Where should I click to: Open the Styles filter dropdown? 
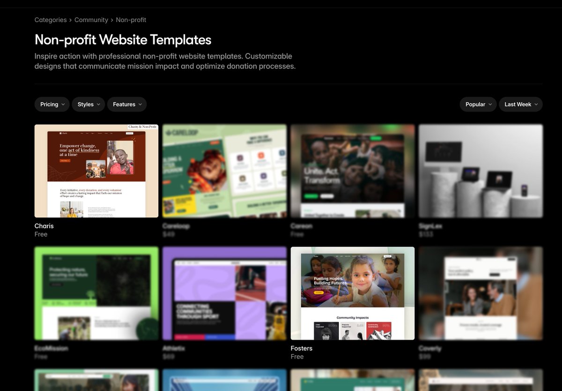(x=89, y=105)
